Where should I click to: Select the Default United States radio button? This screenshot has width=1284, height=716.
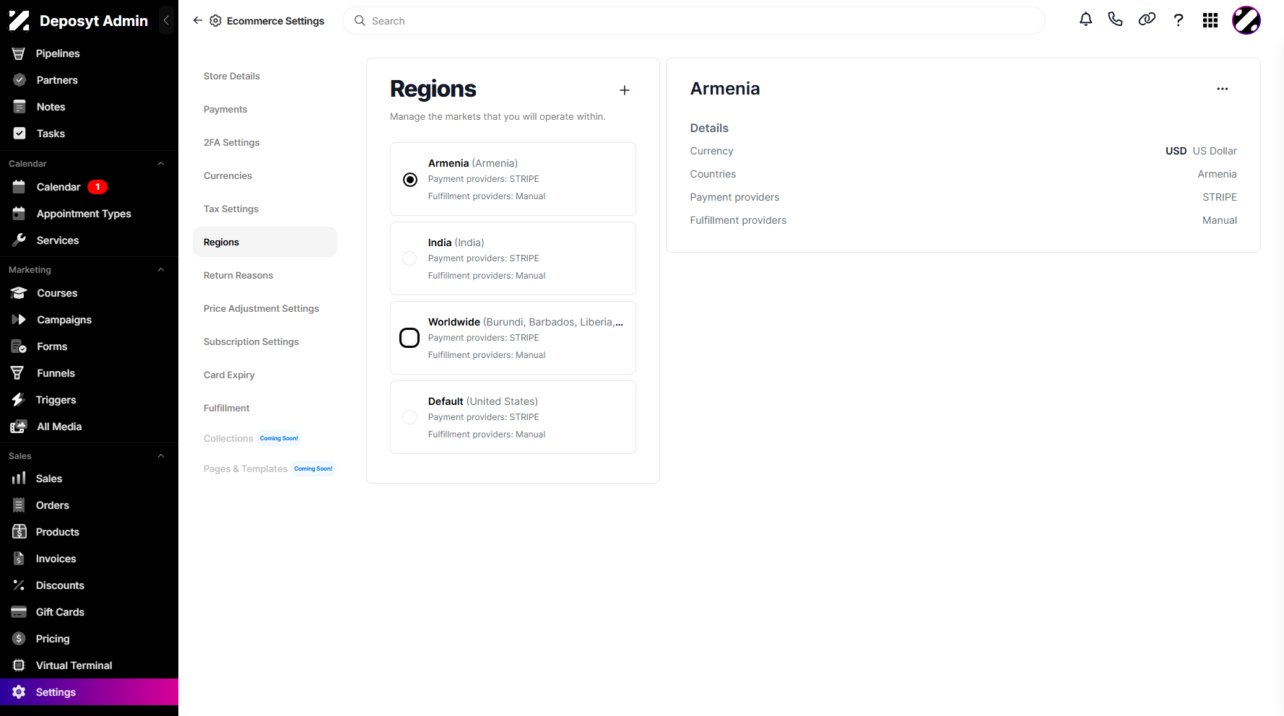tap(409, 417)
